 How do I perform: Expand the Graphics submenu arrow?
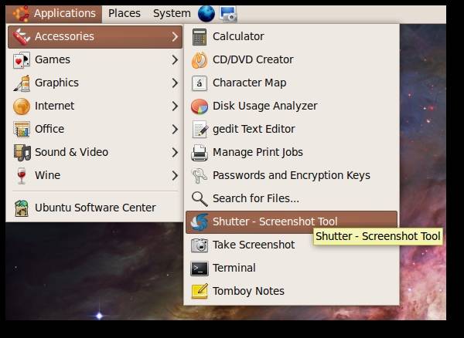(175, 83)
